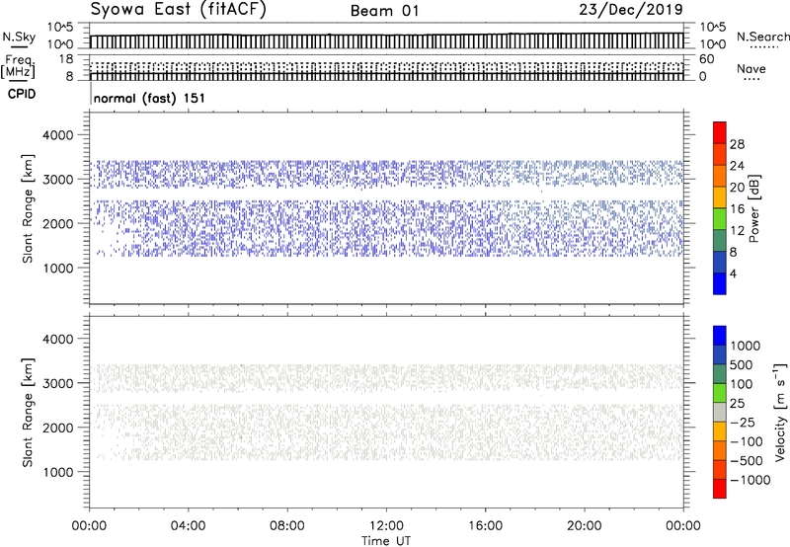Click '3000' on the power panel range axis
The width and height of the screenshot is (790, 547).
coord(58,180)
